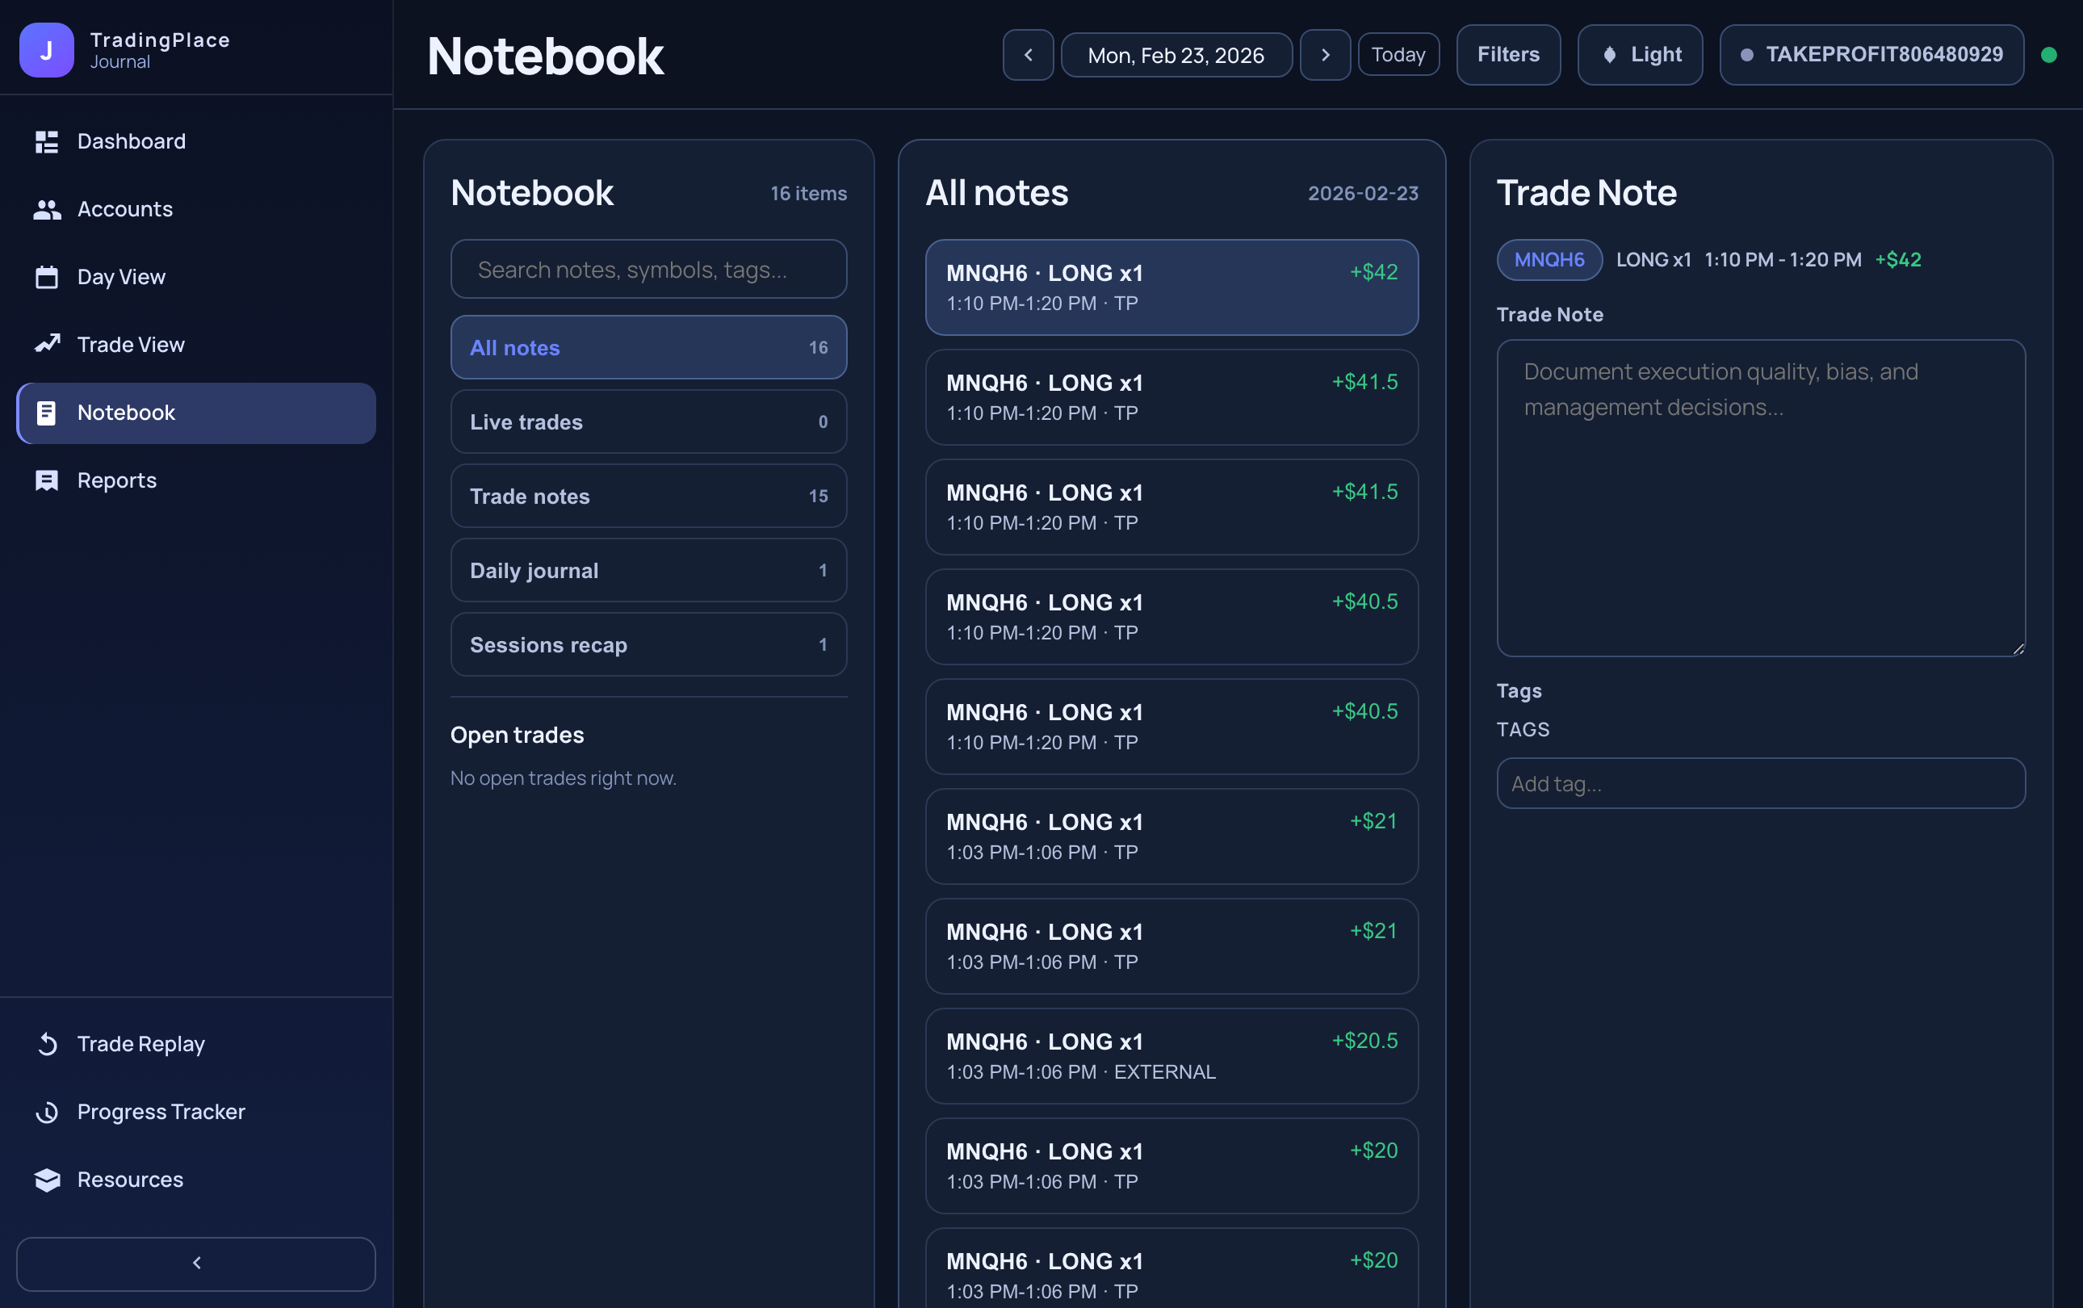Image resolution: width=2083 pixels, height=1308 pixels.
Task: Click the green account status indicator dot
Action: coord(2049,55)
